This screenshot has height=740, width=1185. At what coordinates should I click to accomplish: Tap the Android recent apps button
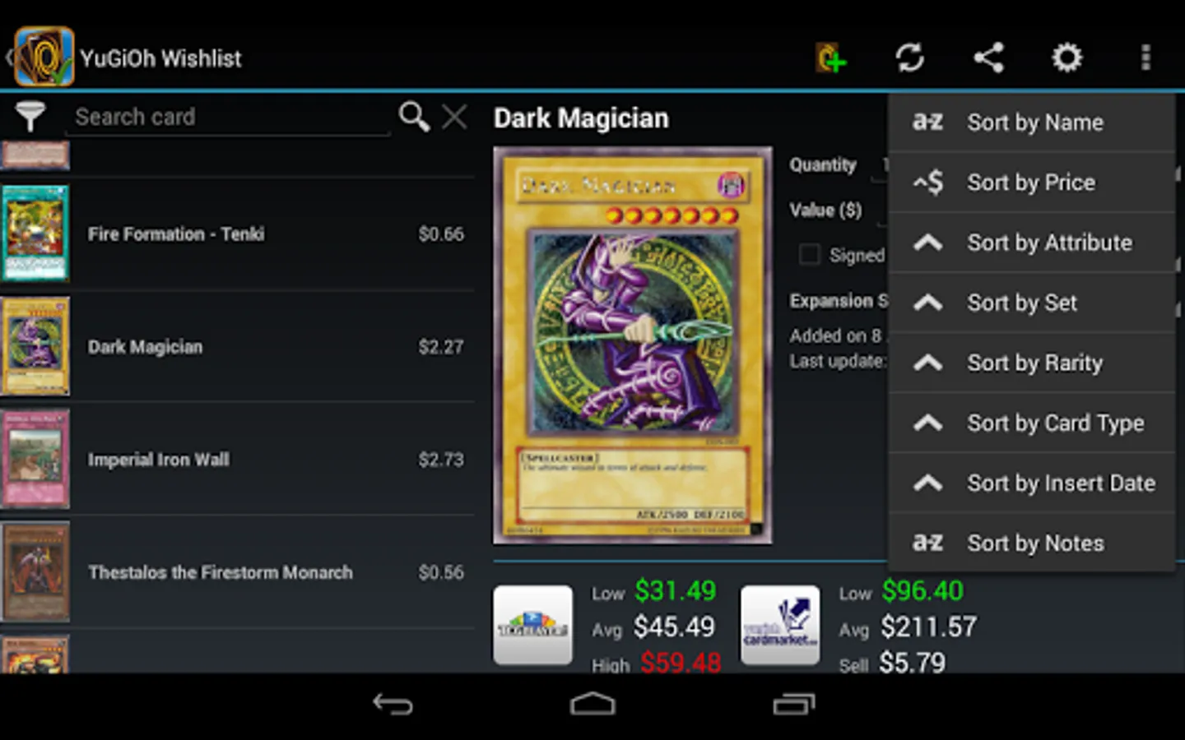pos(793,704)
